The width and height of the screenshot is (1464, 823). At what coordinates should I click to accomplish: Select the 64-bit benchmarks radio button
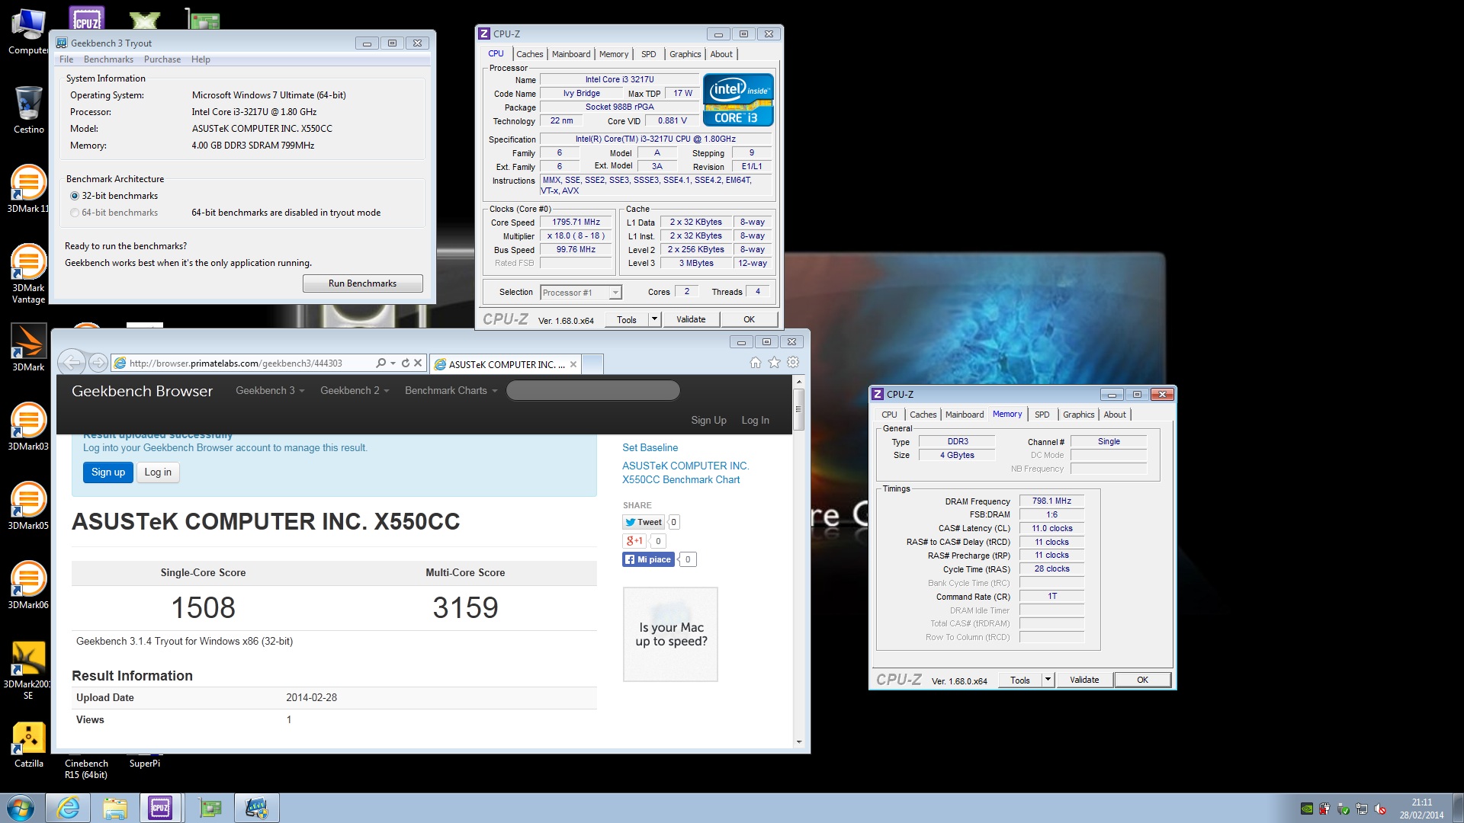click(x=75, y=213)
